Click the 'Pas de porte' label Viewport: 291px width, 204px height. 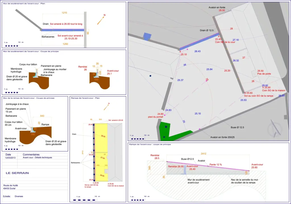(264, 74)
